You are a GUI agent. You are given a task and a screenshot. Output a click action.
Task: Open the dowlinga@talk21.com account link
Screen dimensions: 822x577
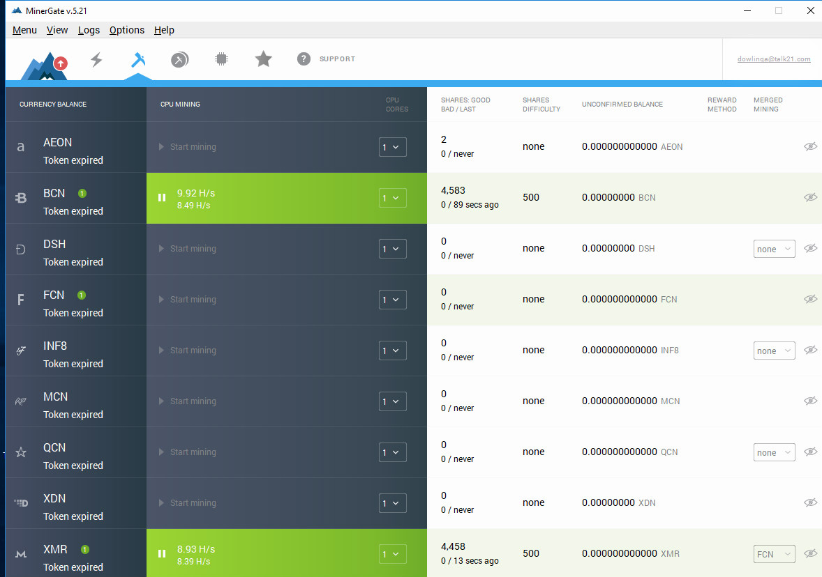(x=774, y=59)
